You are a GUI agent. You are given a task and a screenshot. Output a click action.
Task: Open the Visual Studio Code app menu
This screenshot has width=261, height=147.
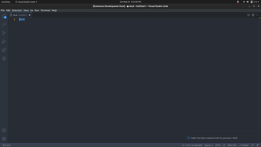pyautogui.click(x=26, y=2)
